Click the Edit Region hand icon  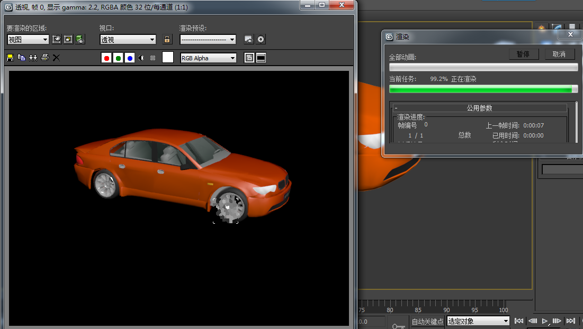pyautogui.click(x=57, y=39)
